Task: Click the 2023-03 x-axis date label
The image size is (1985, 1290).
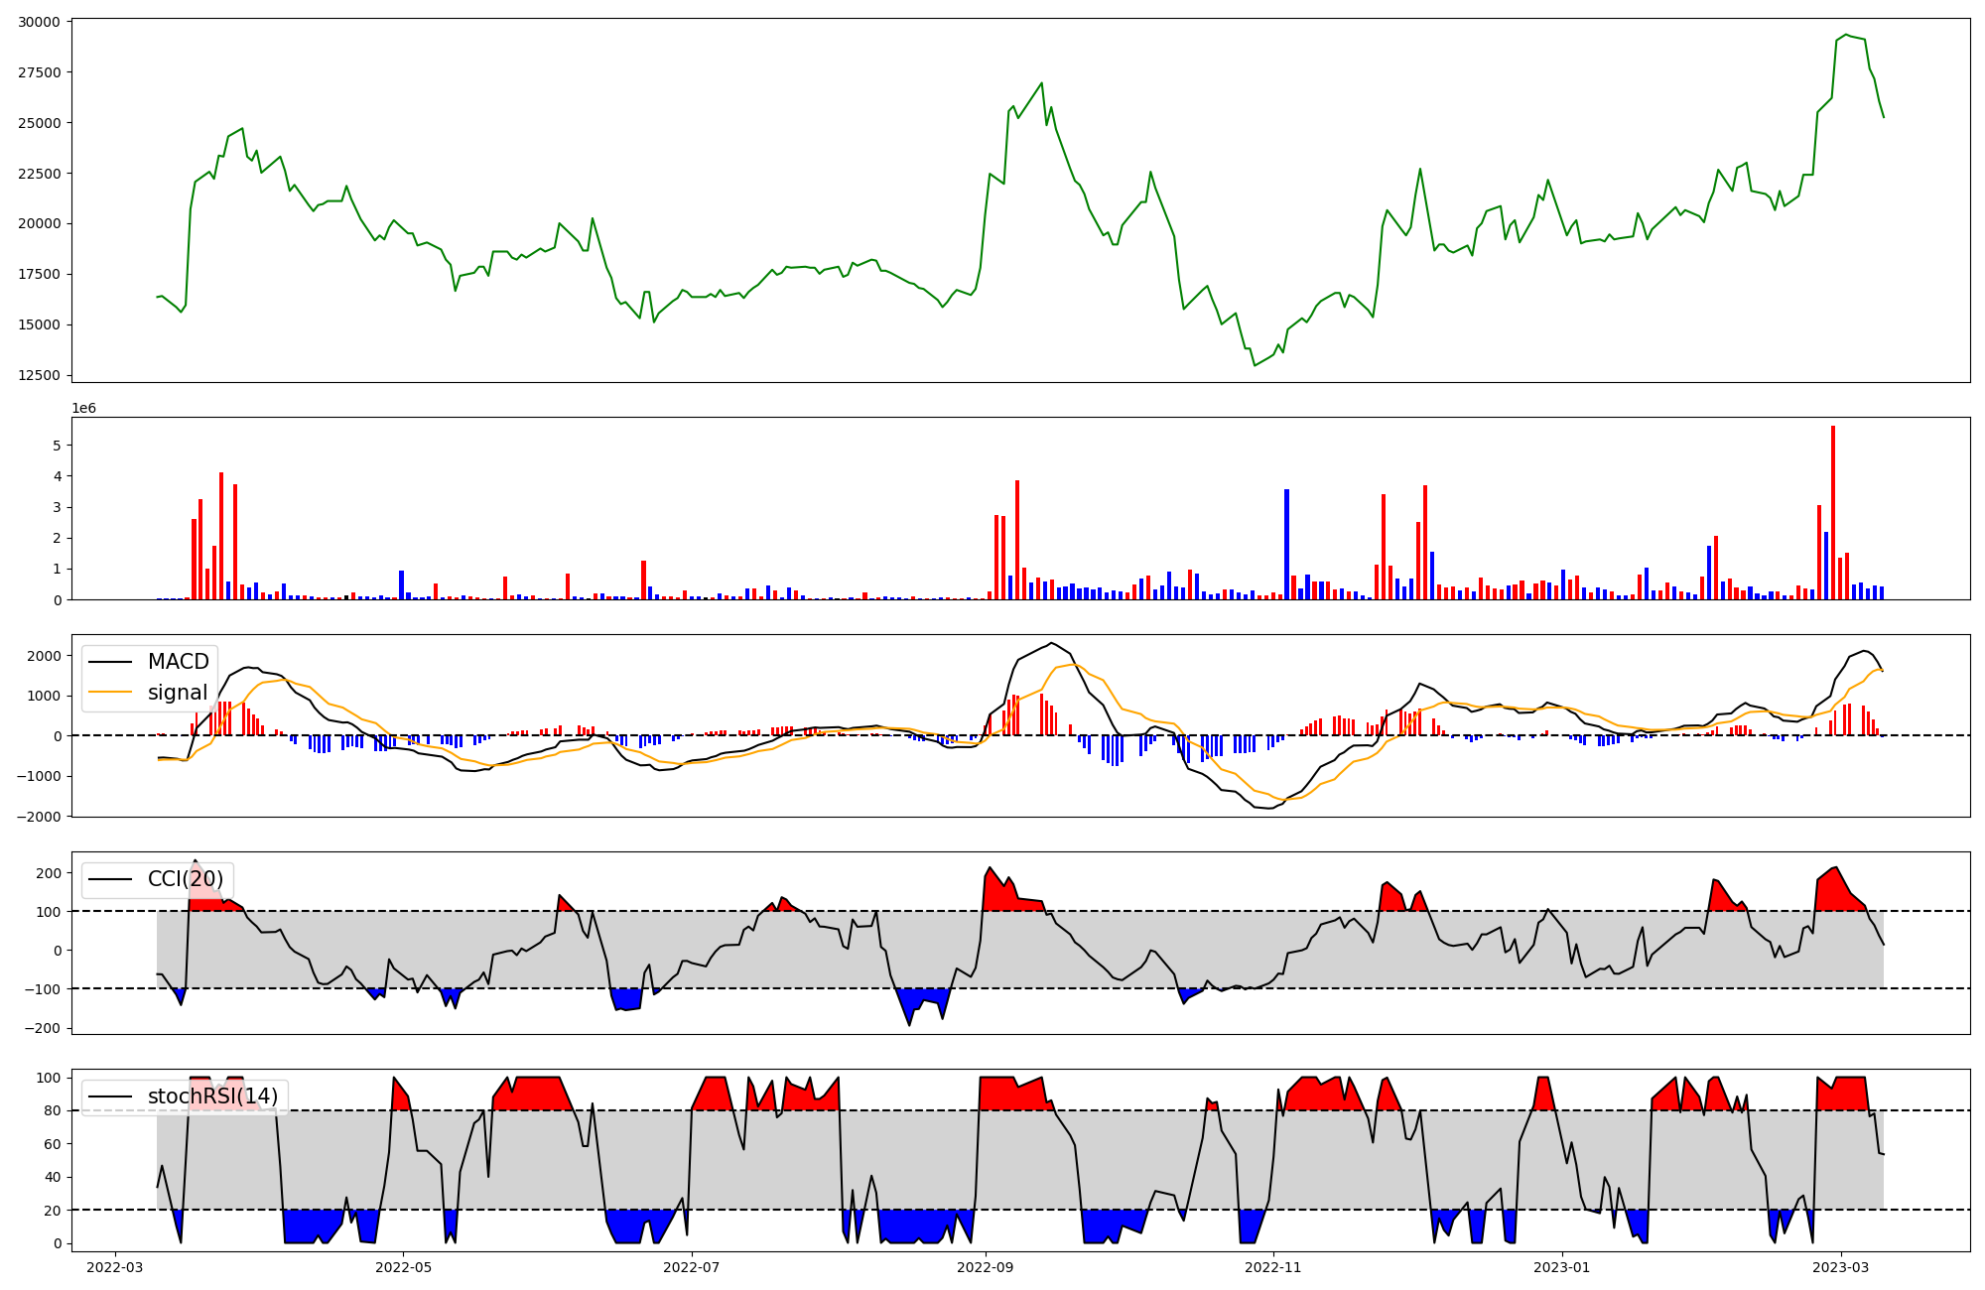Action: [1841, 1266]
